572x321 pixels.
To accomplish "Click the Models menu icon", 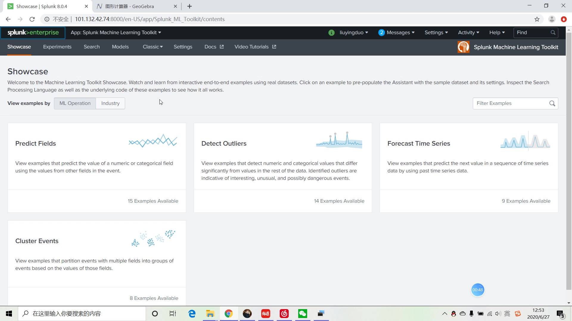I will point(120,47).
